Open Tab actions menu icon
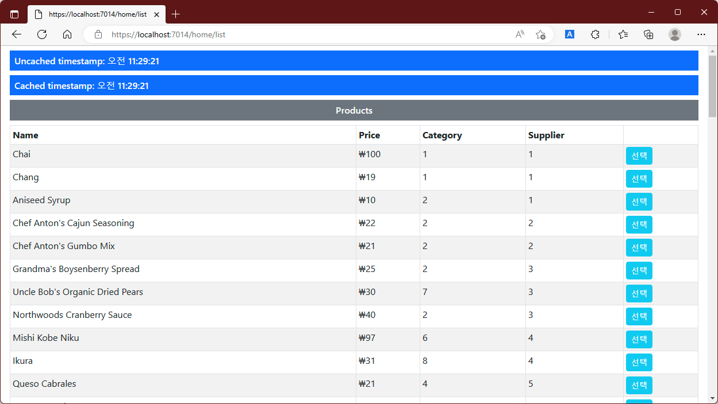The image size is (718, 404). (x=14, y=14)
